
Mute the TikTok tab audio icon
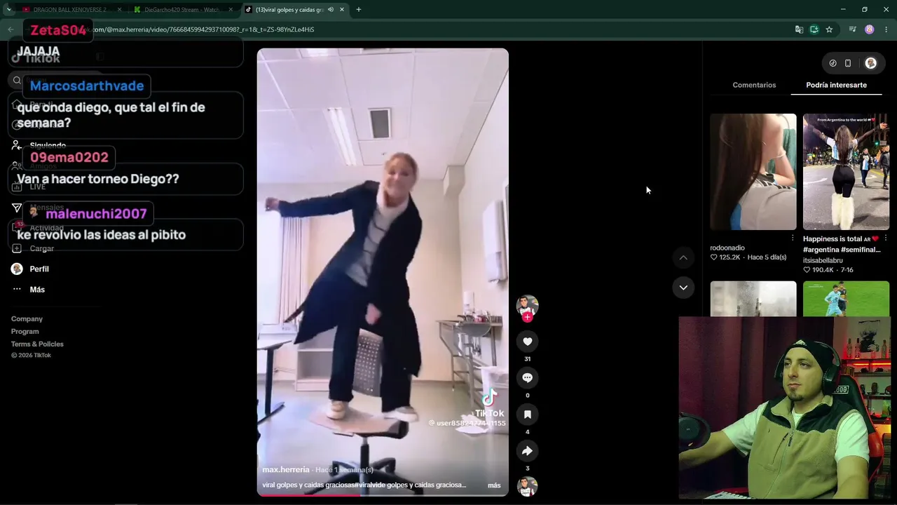pyautogui.click(x=331, y=10)
